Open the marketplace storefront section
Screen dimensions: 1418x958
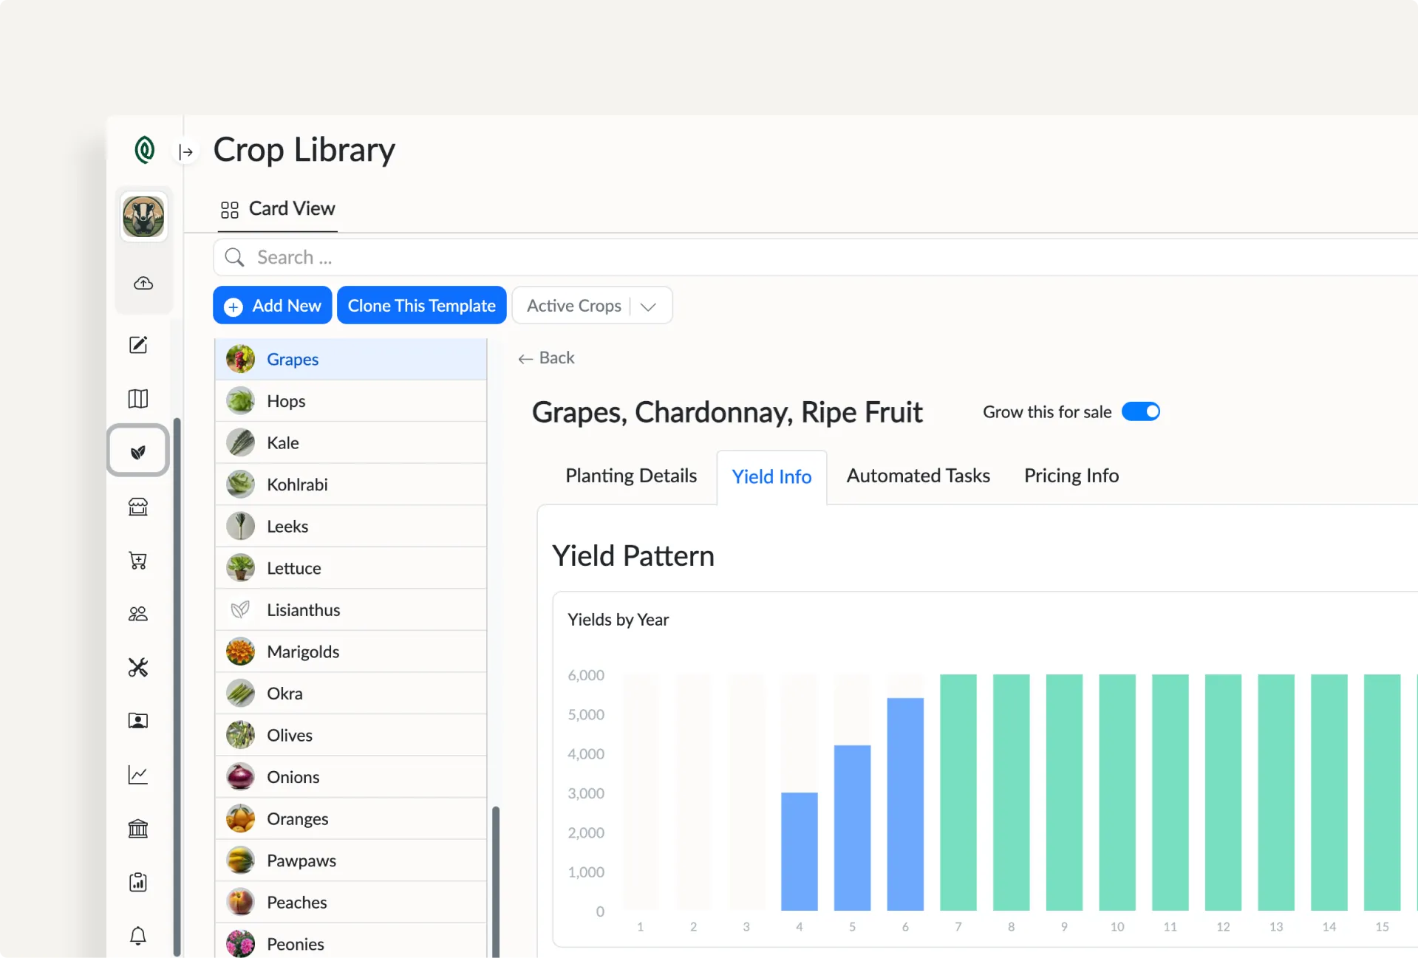(137, 507)
